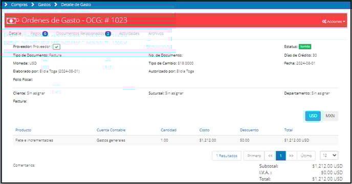Switch currency view to USD
Image resolution: width=352 pixels, height=184 pixels.
313,116
